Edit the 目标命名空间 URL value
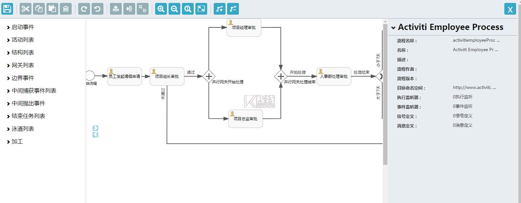 474,87
